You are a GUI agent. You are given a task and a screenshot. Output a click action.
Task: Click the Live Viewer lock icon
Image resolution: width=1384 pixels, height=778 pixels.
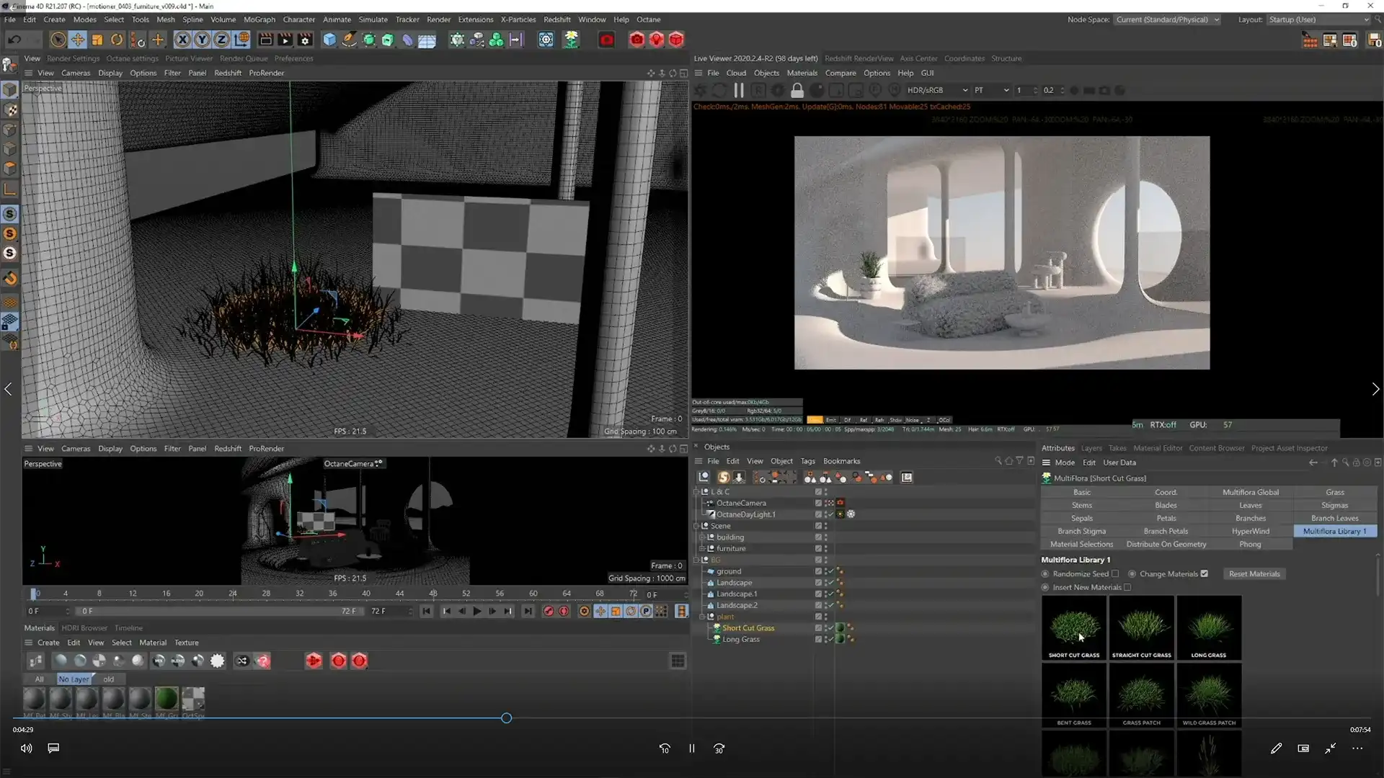(797, 90)
